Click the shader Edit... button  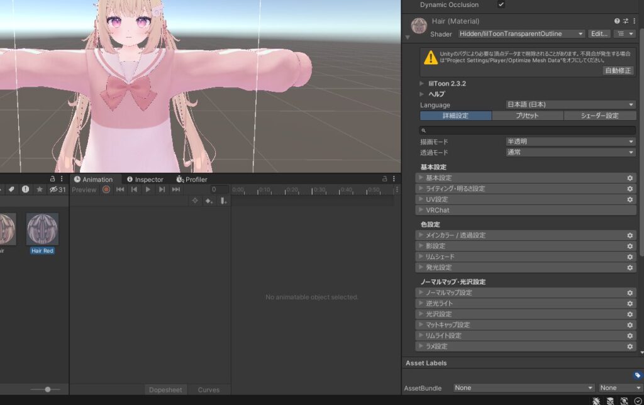599,34
